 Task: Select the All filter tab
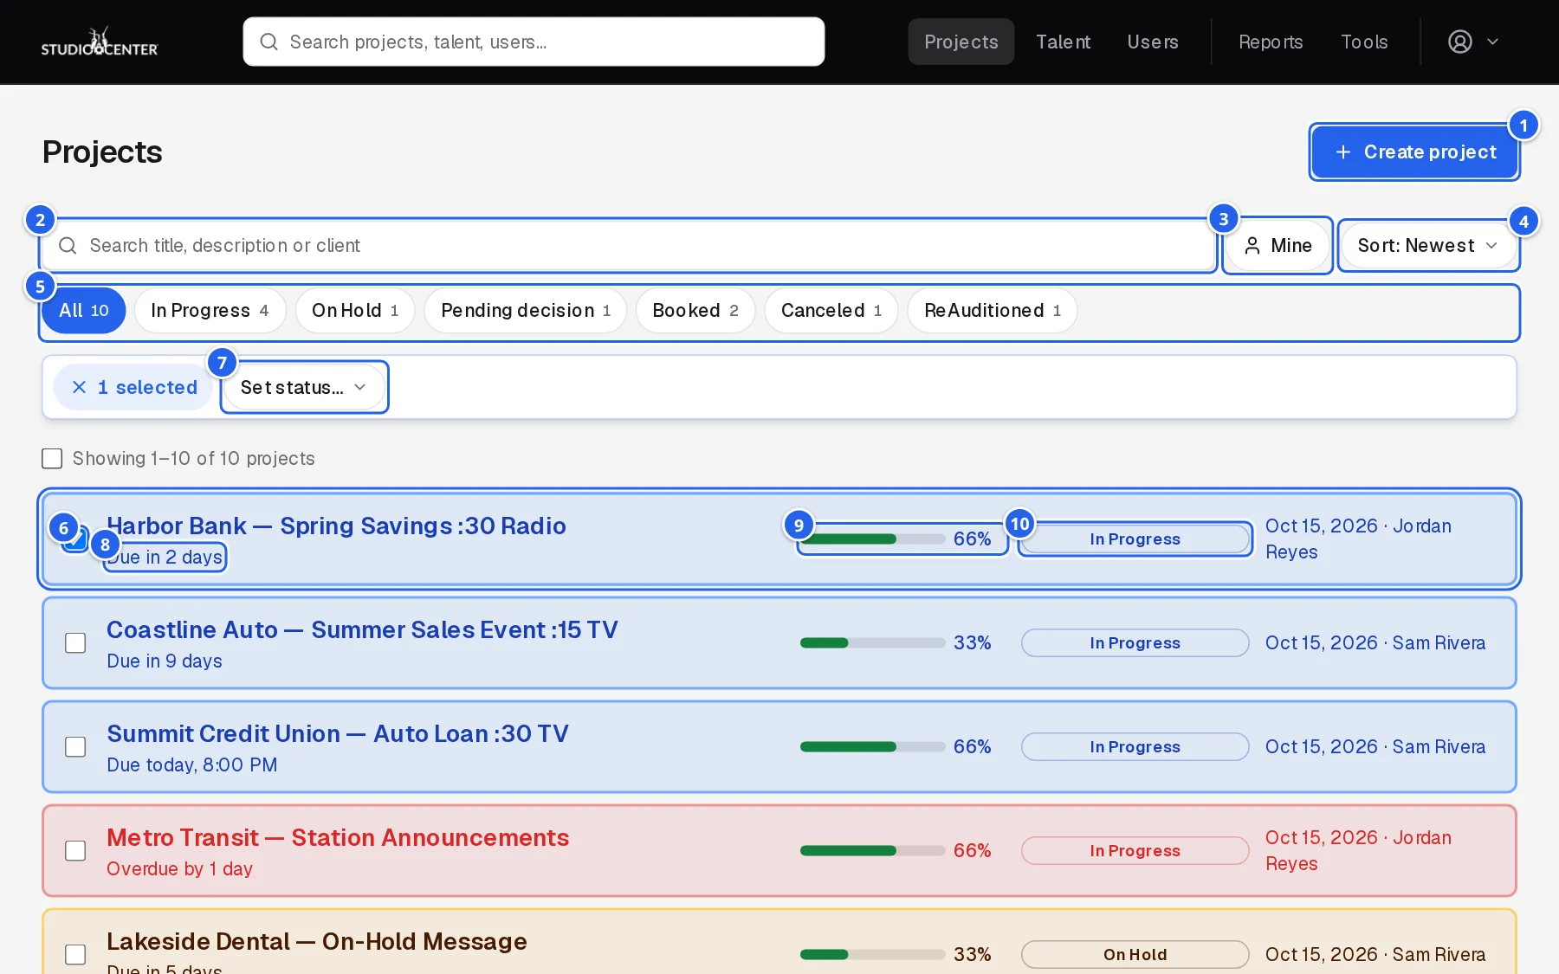(84, 310)
